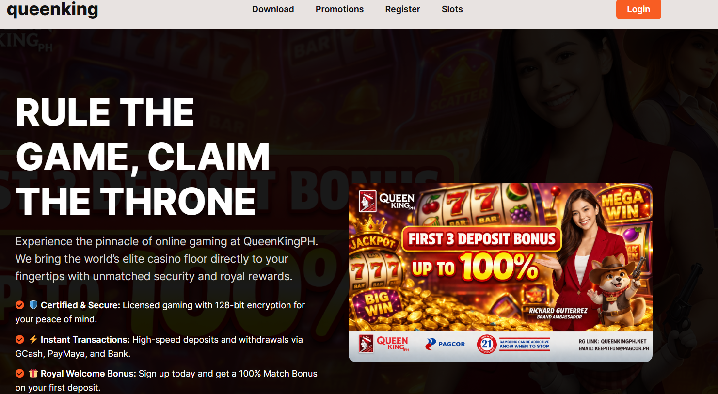
Task: Click the Mega Win badge on banner
Action: click(x=622, y=205)
